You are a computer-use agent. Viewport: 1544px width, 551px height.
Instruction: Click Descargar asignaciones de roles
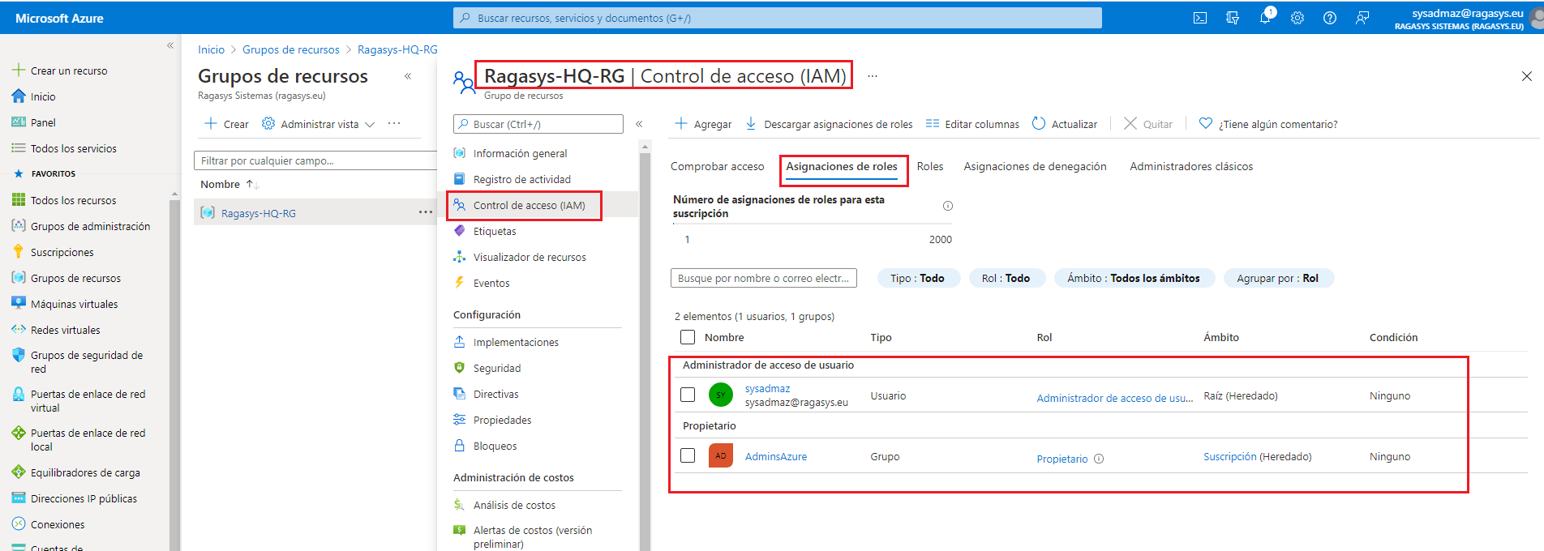[x=829, y=124]
